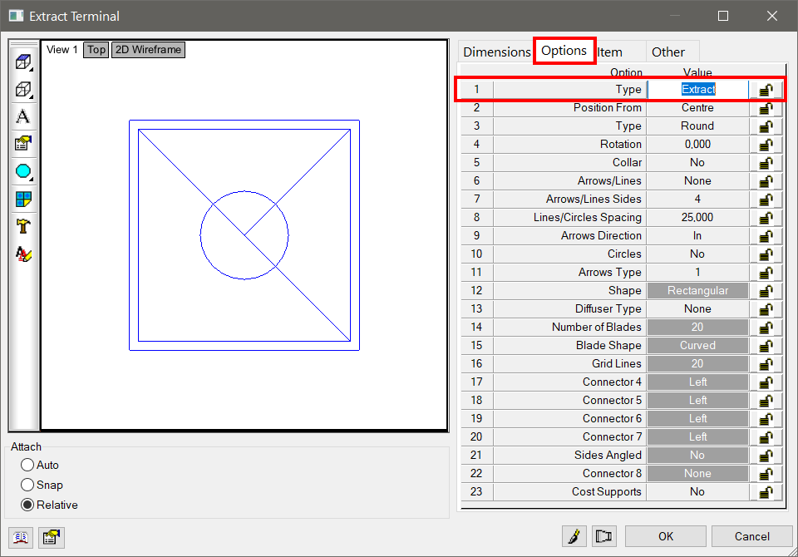This screenshot has width=798, height=557.
Task: Select the circle shape tool
Action: click(x=22, y=172)
